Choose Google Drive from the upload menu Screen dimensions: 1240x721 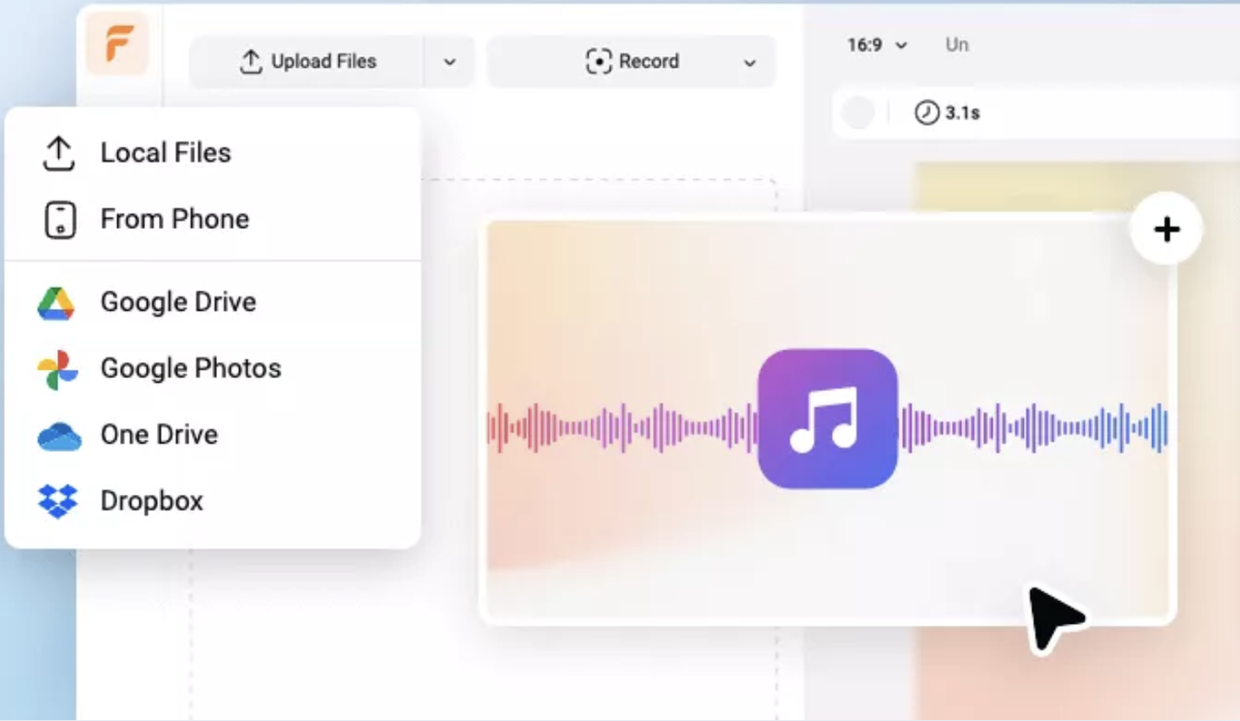[177, 301]
